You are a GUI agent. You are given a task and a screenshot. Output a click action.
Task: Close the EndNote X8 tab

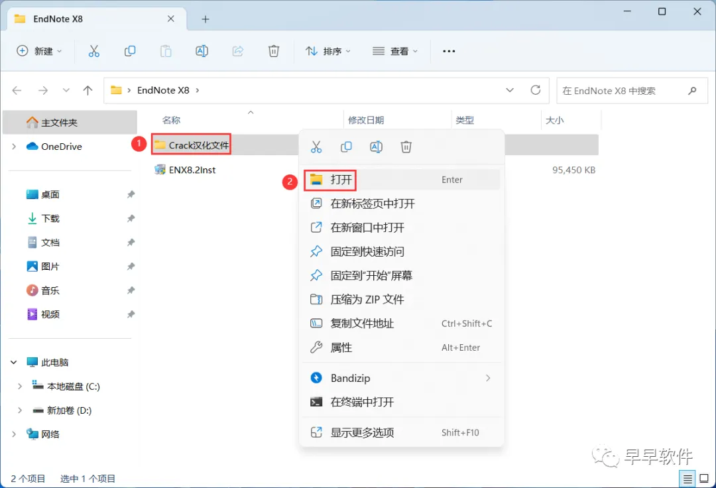171,19
